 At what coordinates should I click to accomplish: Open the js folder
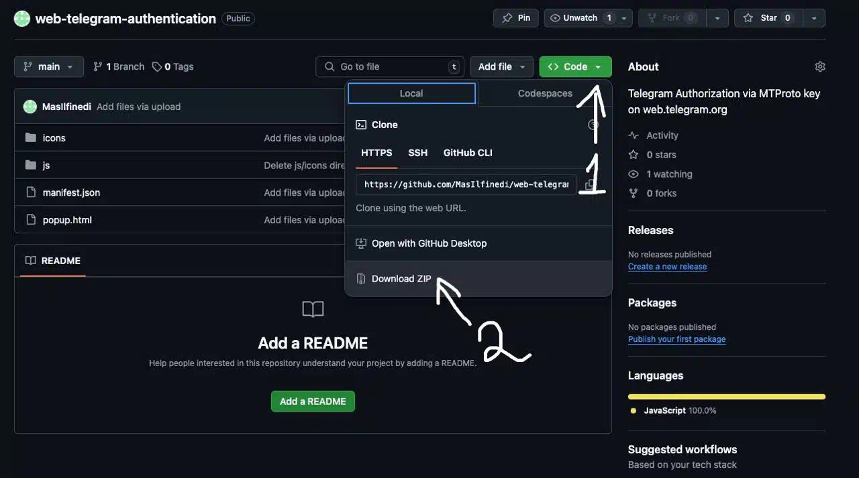[46, 165]
